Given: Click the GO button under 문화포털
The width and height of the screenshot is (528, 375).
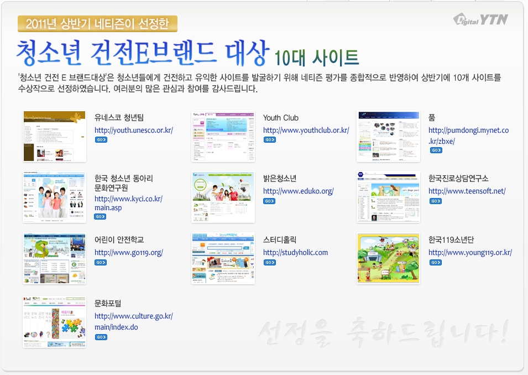Looking at the screenshot, I should pos(101,337).
